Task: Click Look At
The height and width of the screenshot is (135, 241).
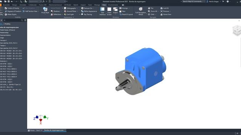Action: click(x=165, y=8)
